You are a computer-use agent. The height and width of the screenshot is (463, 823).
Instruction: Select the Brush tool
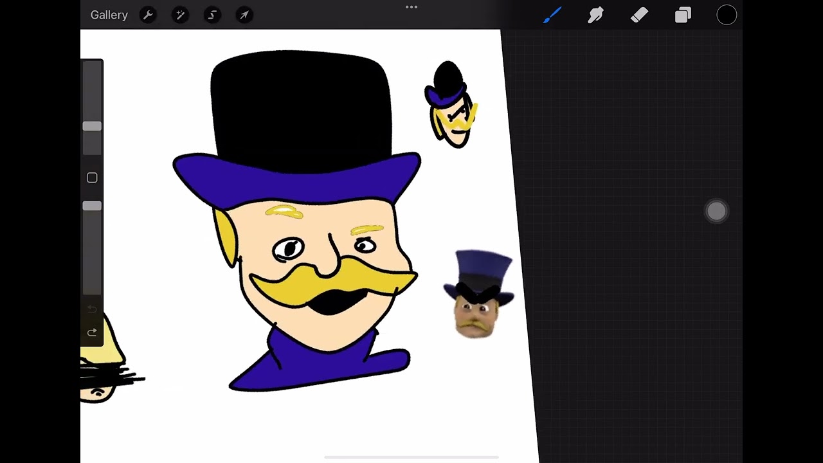(552, 15)
